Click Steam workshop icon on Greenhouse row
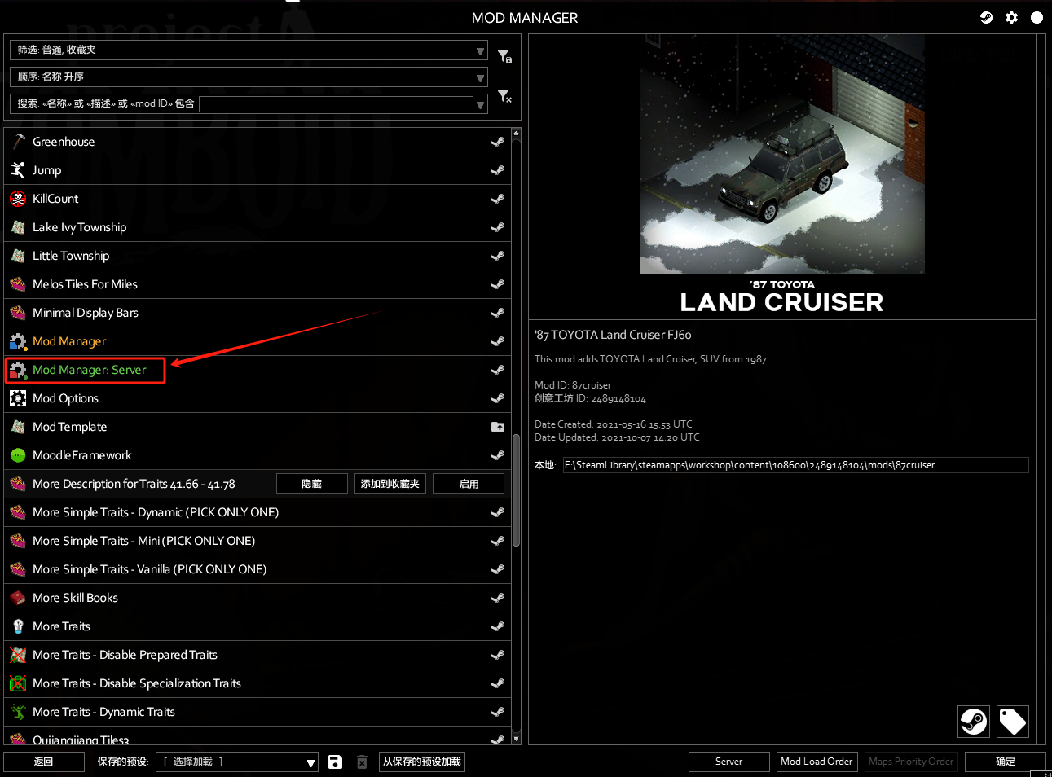Screen dimensions: 1052x777 pos(498,142)
